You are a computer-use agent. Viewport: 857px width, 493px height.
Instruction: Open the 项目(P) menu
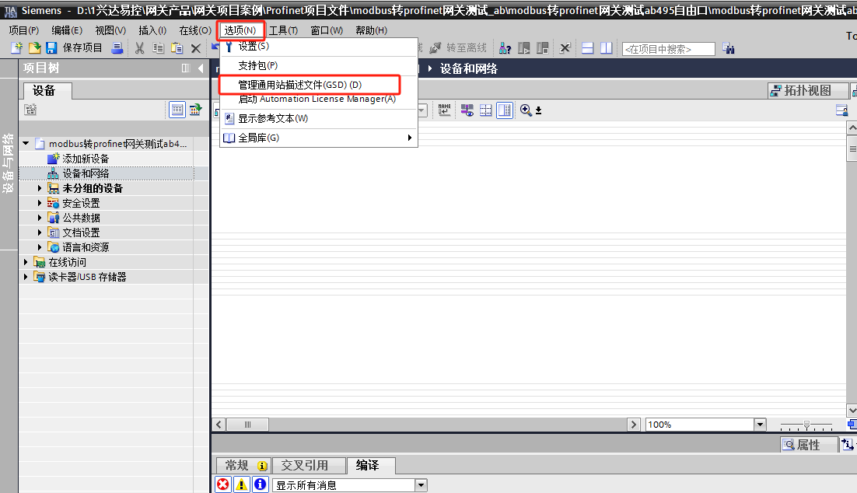pyautogui.click(x=24, y=30)
